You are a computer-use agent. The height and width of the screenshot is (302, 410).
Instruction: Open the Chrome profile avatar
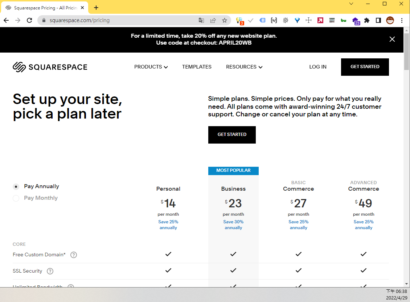pyautogui.click(x=390, y=20)
